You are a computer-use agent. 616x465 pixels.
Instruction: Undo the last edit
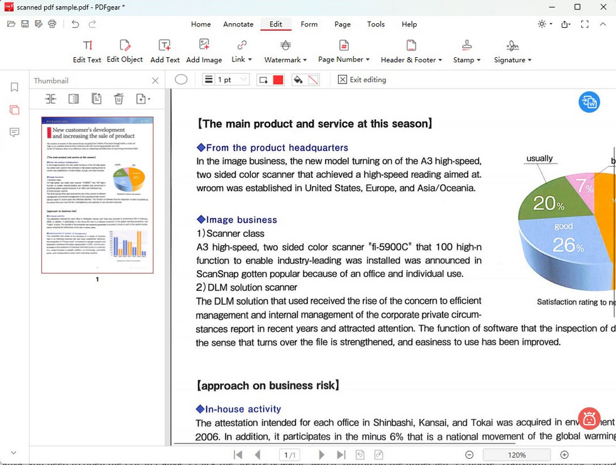click(74, 24)
